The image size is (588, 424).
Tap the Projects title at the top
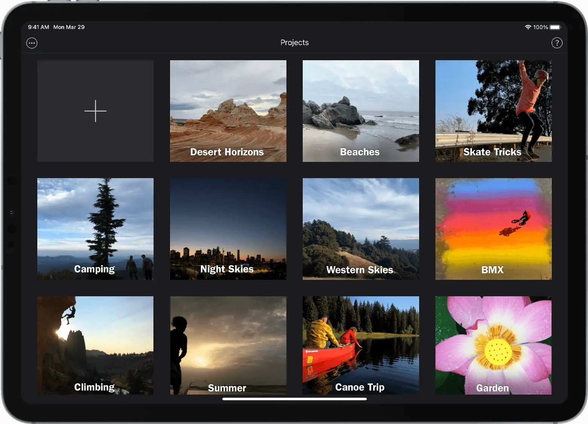[294, 42]
